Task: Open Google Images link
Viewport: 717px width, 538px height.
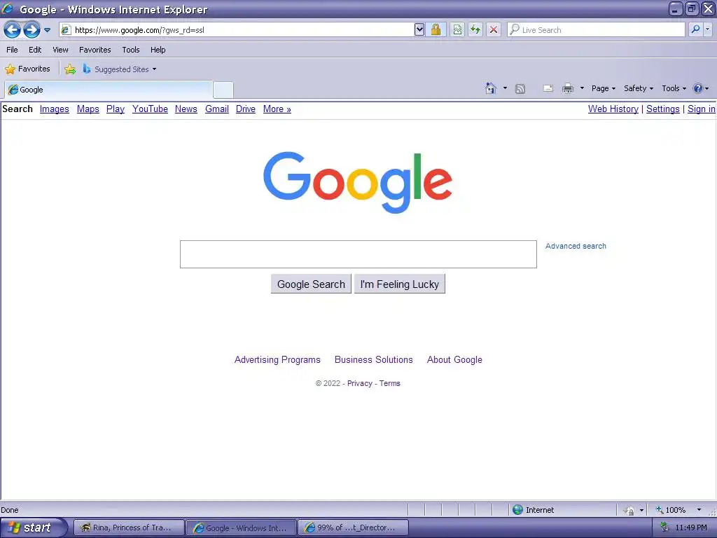Action: click(55, 109)
